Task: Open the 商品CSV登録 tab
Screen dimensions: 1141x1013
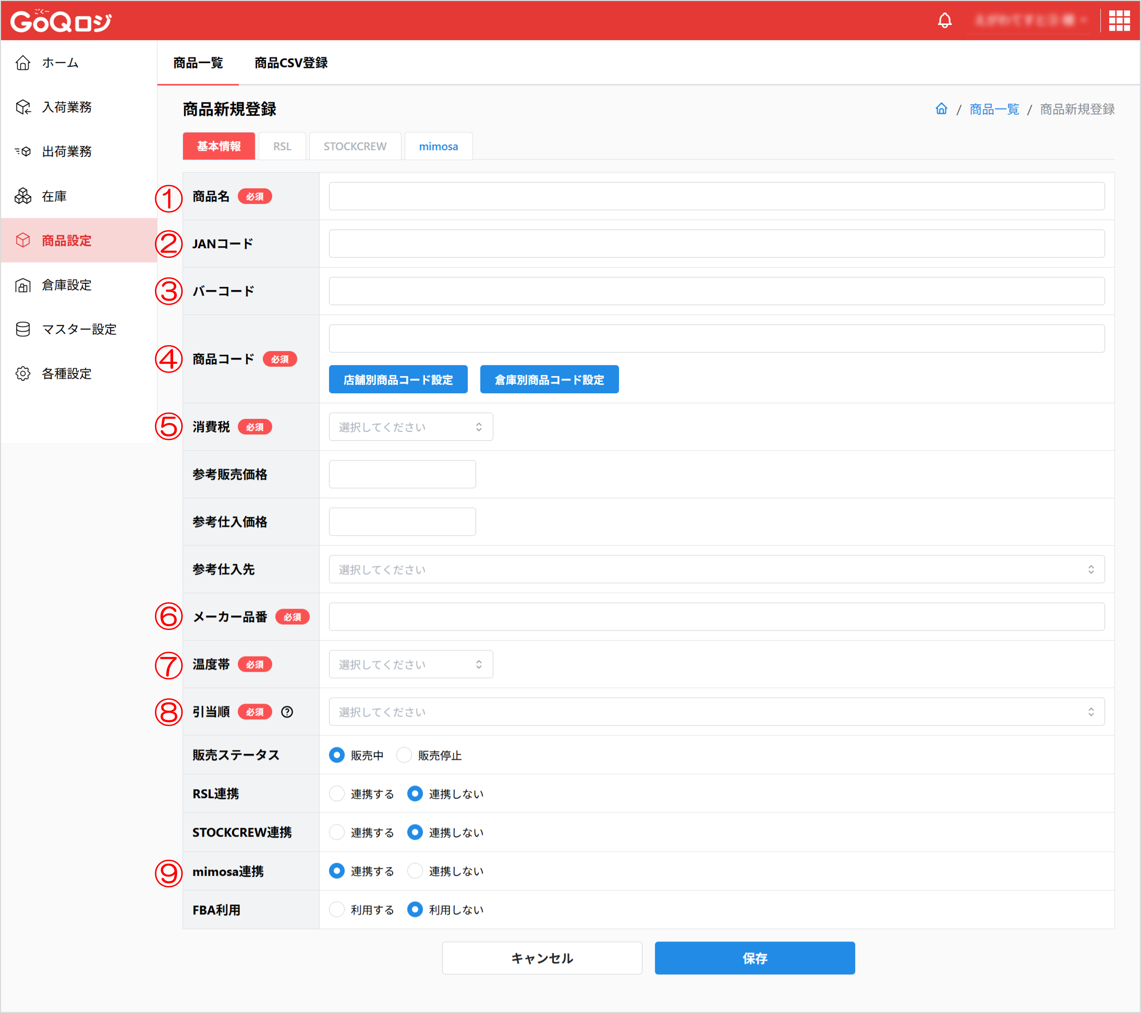Action: (x=291, y=63)
